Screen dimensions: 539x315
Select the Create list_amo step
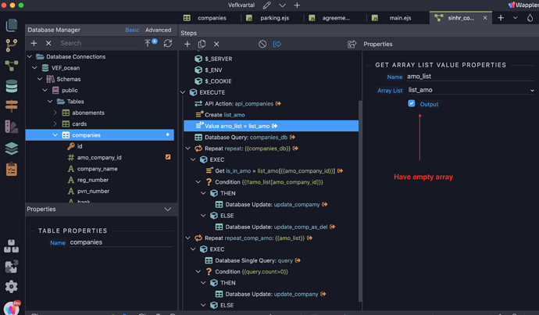[x=220, y=115]
